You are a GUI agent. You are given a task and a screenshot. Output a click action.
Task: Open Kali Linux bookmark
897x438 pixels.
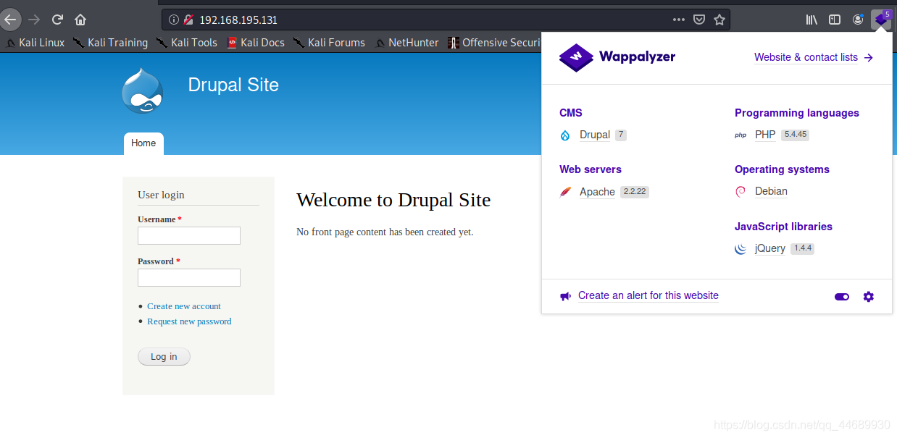click(x=36, y=43)
